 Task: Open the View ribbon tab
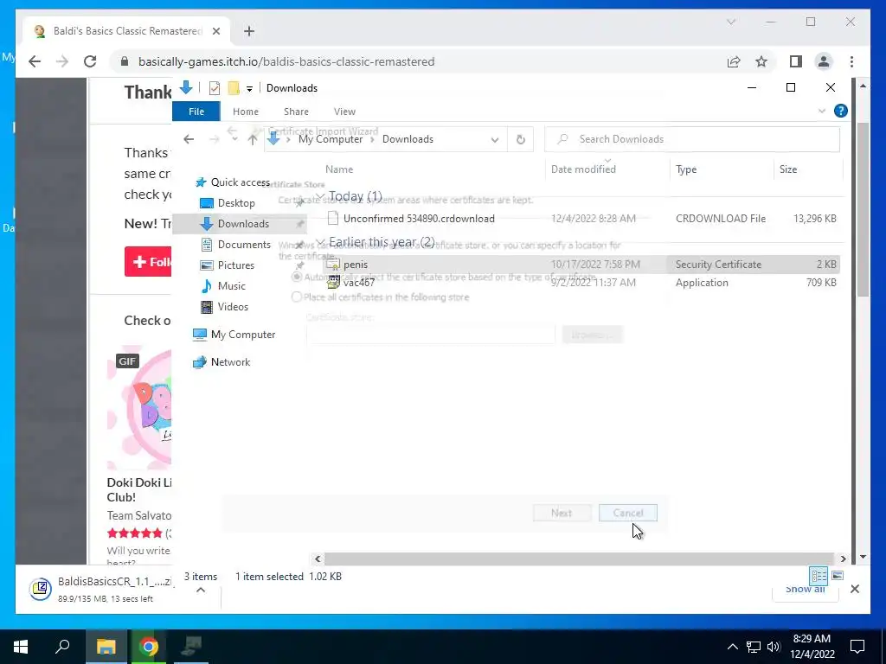point(344,112)
